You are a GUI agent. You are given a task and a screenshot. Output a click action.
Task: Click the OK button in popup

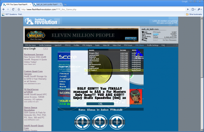(x=100, y=104)
